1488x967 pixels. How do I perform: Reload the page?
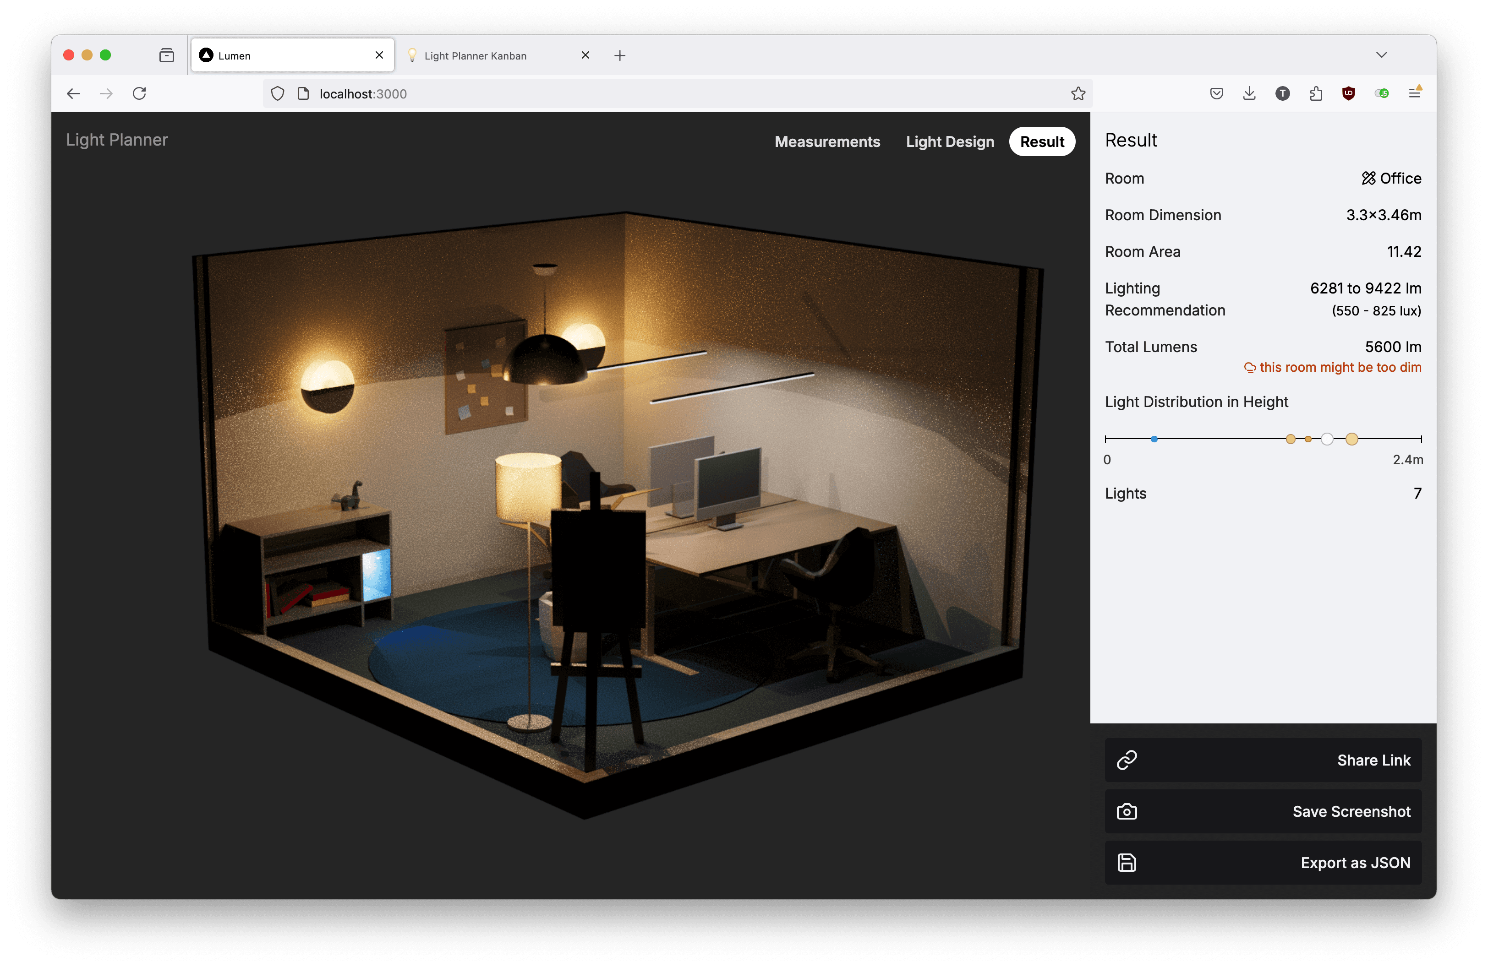(x=139, y=94)
